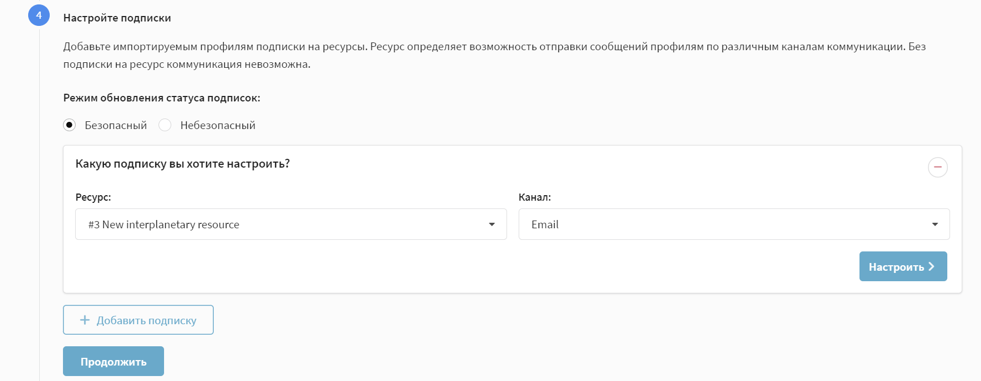The image size is (981, 381).
Task: Click the Добавить подписку button
Action: (x=138, y=320)
